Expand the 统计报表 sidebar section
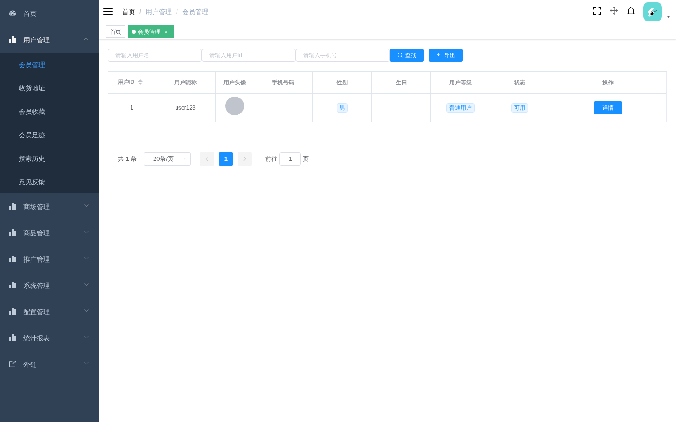The height and width of the screenshot is (422, 676). pos(49,338)
